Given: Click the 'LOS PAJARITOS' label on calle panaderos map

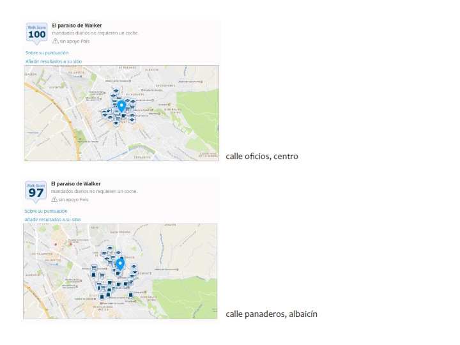Looking at the screenshot, I should point(42,254).
